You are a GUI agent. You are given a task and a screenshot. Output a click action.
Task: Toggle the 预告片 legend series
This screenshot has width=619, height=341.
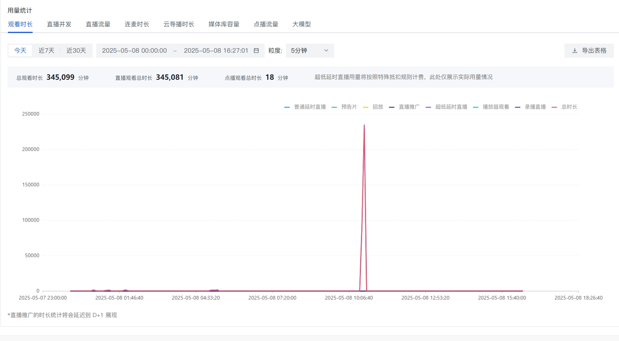click(344, 107)
